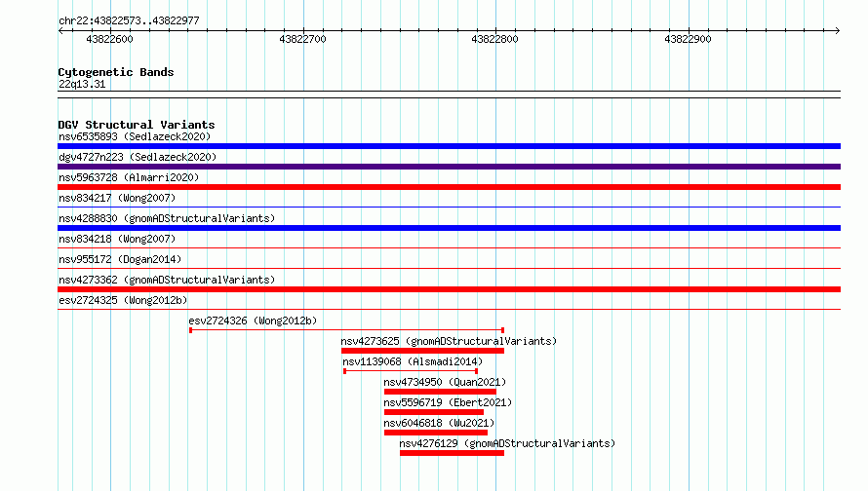Select the nsv834217 (Wong2007) label

117,198
